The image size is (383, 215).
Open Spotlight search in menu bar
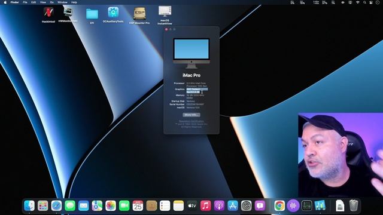pyautogui.click(x=364, y=2)
